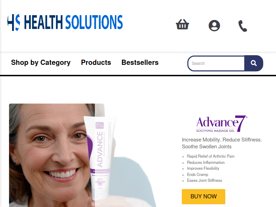Click the Rapid Relief of Arthritic Pain item

pyautogui.click(x=211, y=156)
